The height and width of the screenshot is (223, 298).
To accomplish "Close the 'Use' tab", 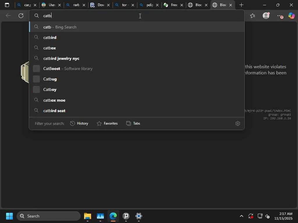I will [x=59, y=5].
